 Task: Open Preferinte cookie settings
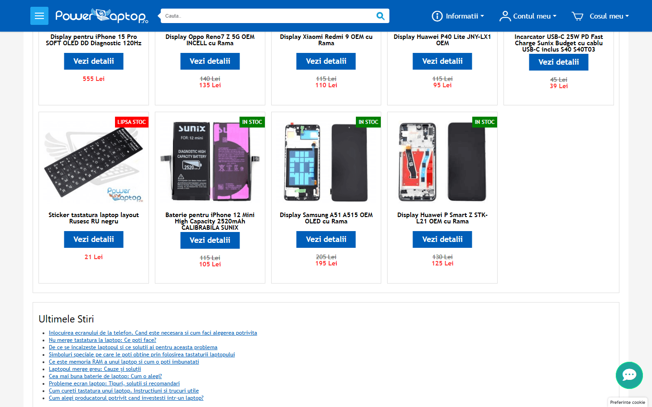(x=628, y=402)
